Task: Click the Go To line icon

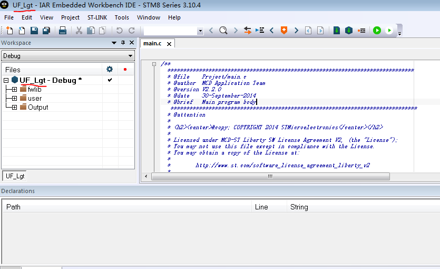Action: (260, 30)
